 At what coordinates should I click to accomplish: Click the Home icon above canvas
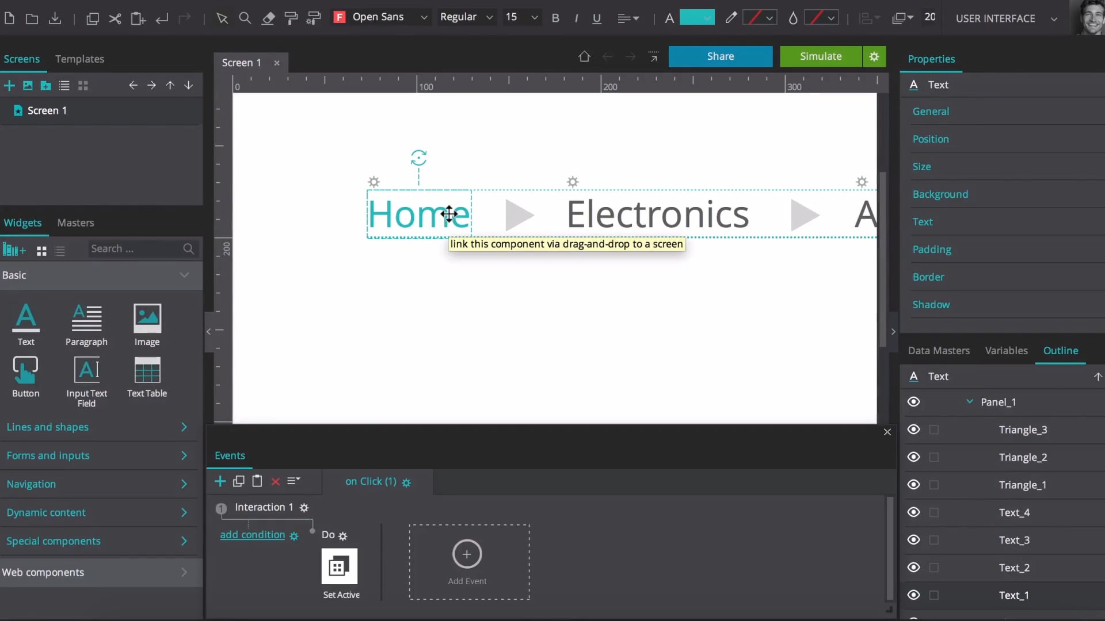pyautogui.click(x=584, y=56)
